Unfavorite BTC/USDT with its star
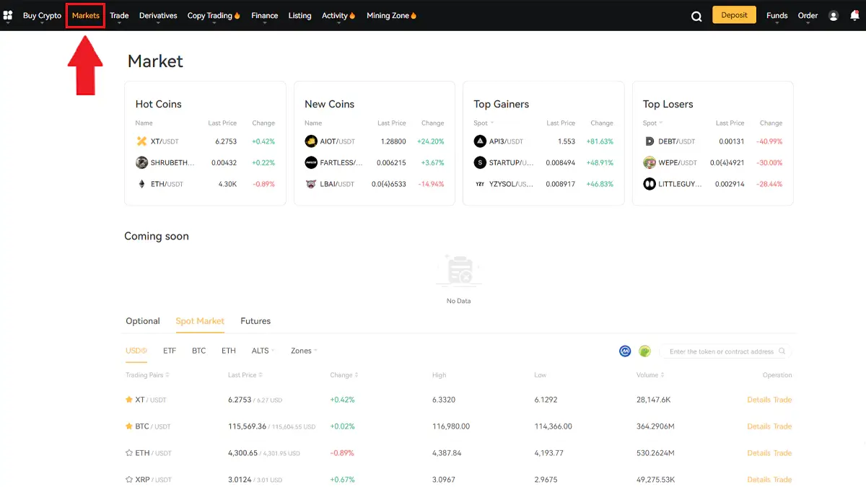This screenshot has width=866, height=487. pyautogui.click(x=129, y=426)
